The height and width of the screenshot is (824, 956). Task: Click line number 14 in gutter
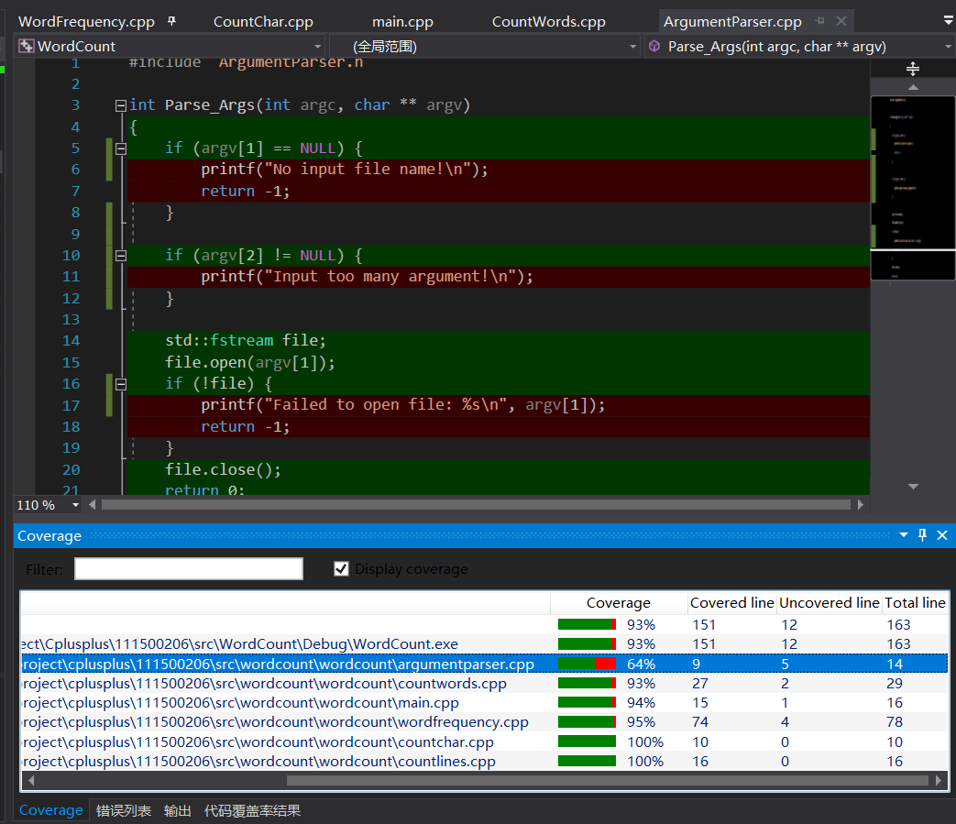tap(71, 341)
